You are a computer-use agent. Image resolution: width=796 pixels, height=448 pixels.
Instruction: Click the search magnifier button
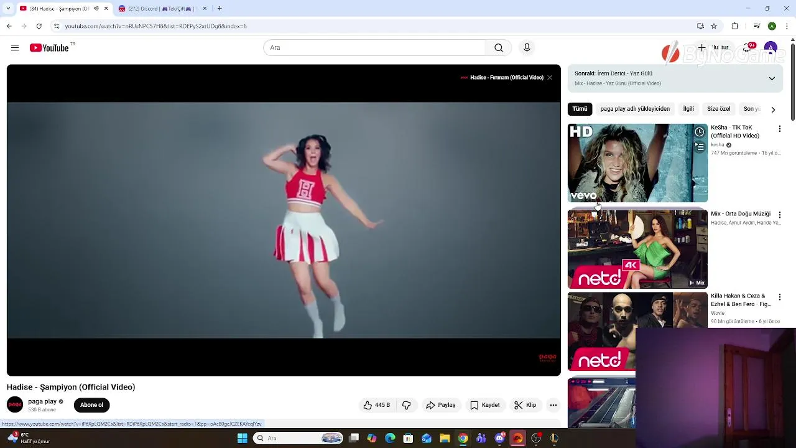(x=499, y=48)
